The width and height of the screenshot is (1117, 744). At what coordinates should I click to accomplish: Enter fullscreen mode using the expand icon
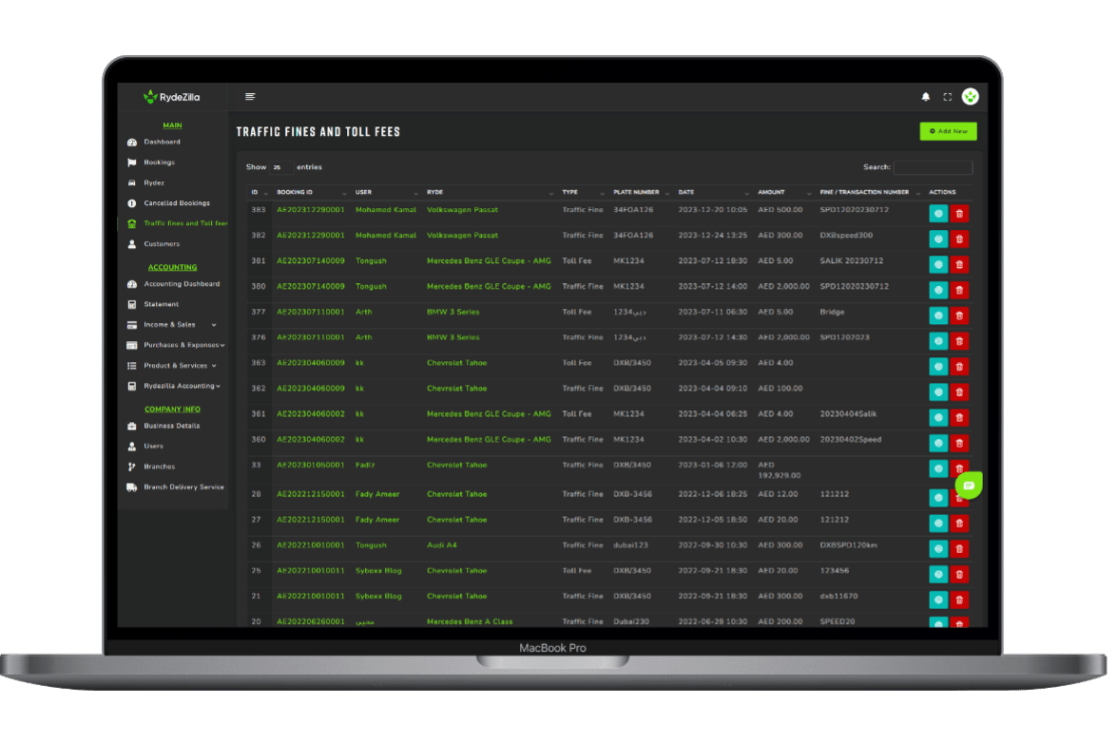(947, 97)
